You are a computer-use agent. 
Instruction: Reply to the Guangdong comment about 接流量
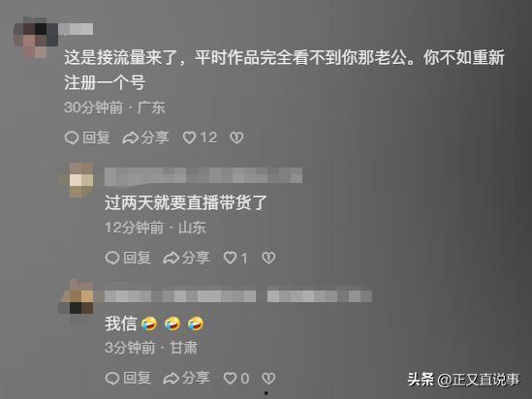pyautogui.click(x=87, y=138)
